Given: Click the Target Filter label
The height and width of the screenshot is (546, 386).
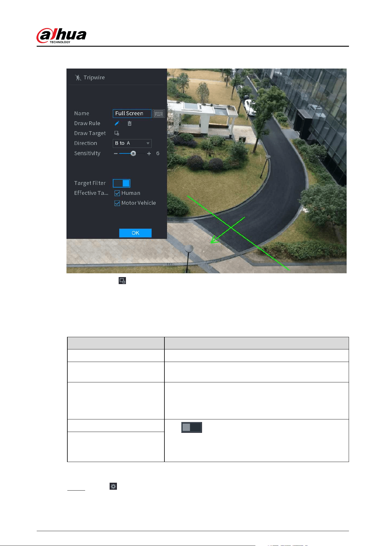Looking at the screenshot, I should (90, 183).
